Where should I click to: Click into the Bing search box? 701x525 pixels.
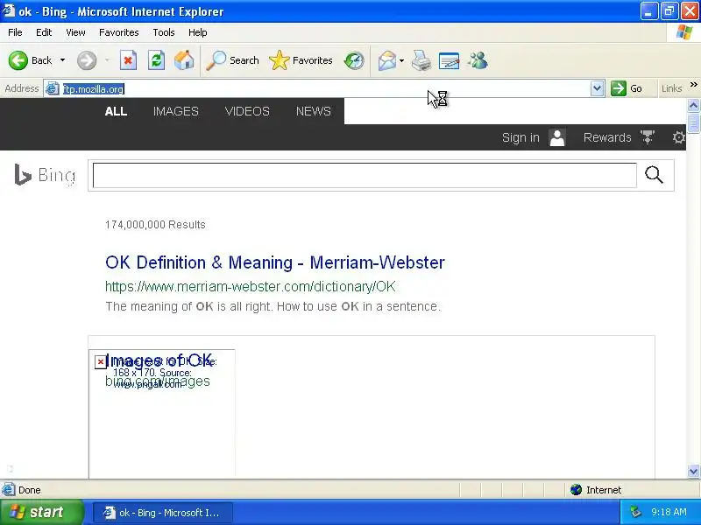[365, 175]
